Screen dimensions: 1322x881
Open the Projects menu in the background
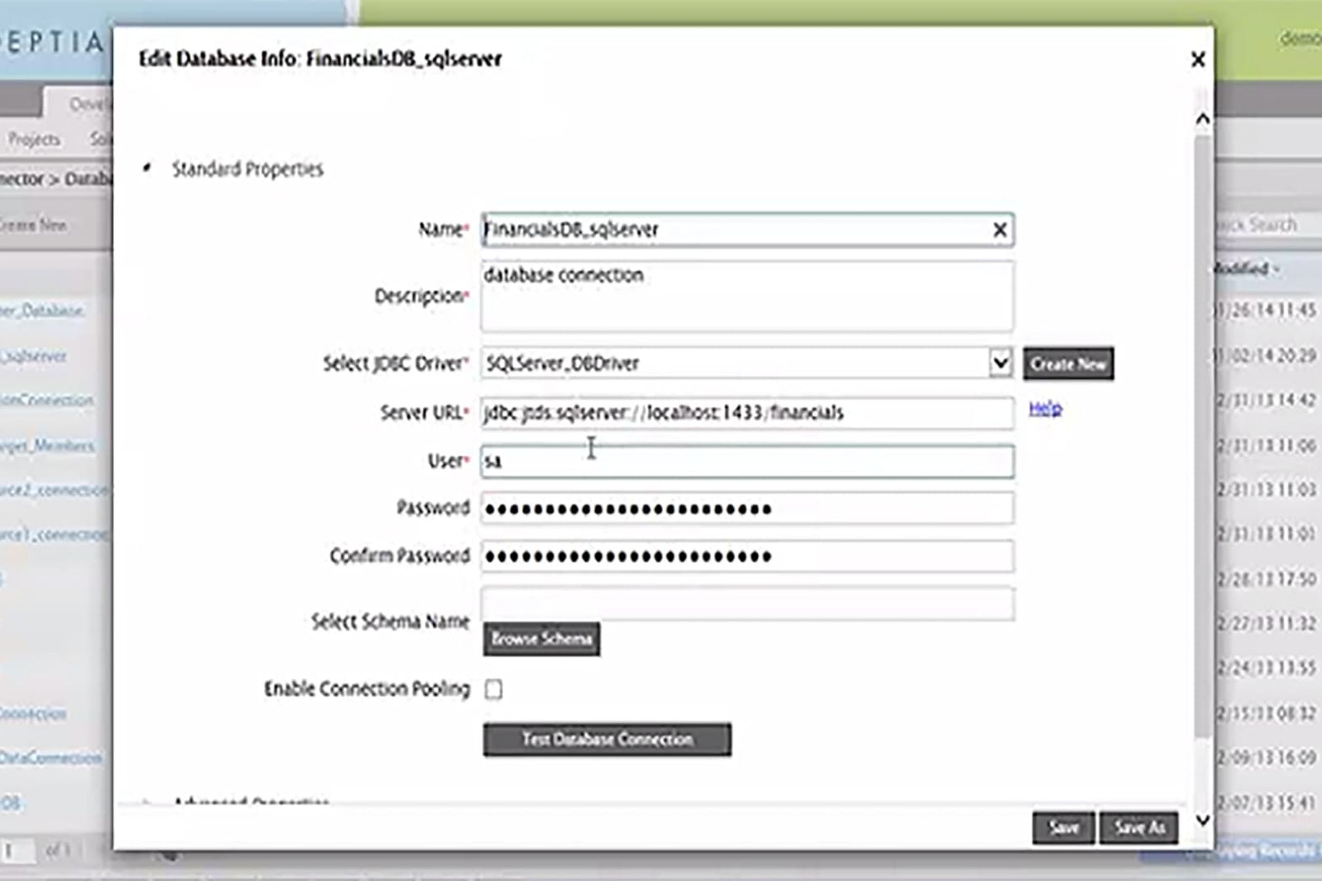(34, 140)
